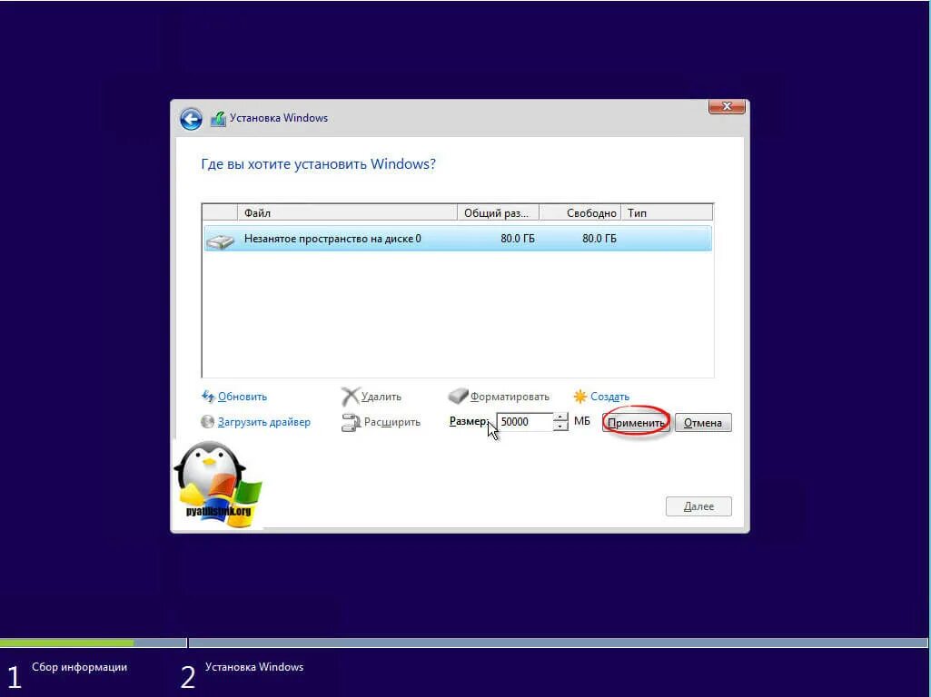
Task: Click the Удалить link
Action: tap(381, 397)
